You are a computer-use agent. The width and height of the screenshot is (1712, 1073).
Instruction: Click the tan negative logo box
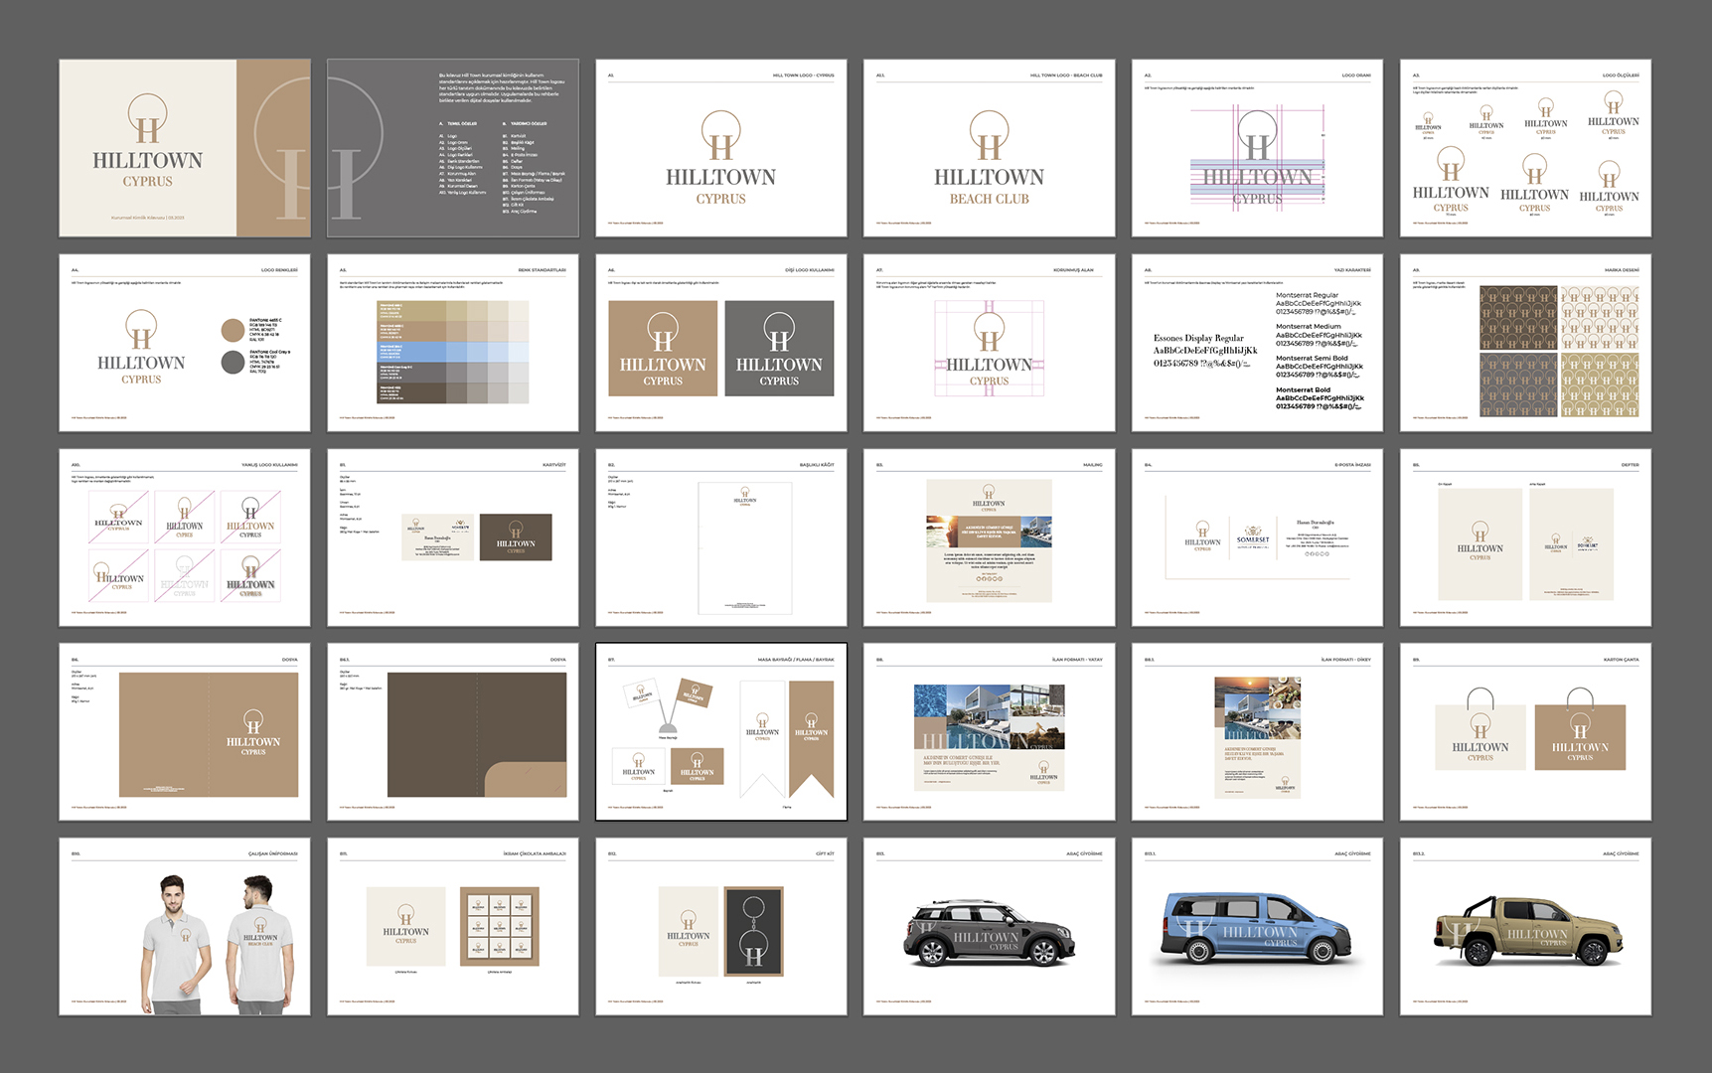click(663, 349)
